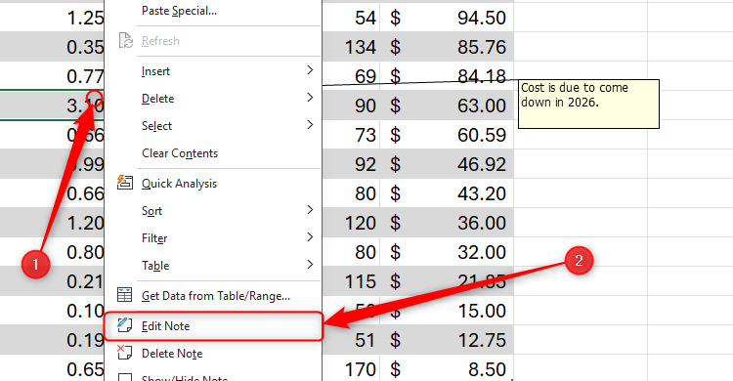Image resolution: width=733 pixels, height=381 pixels.
Task: Select the price cell 0.10
Action: tap(52, 311)
